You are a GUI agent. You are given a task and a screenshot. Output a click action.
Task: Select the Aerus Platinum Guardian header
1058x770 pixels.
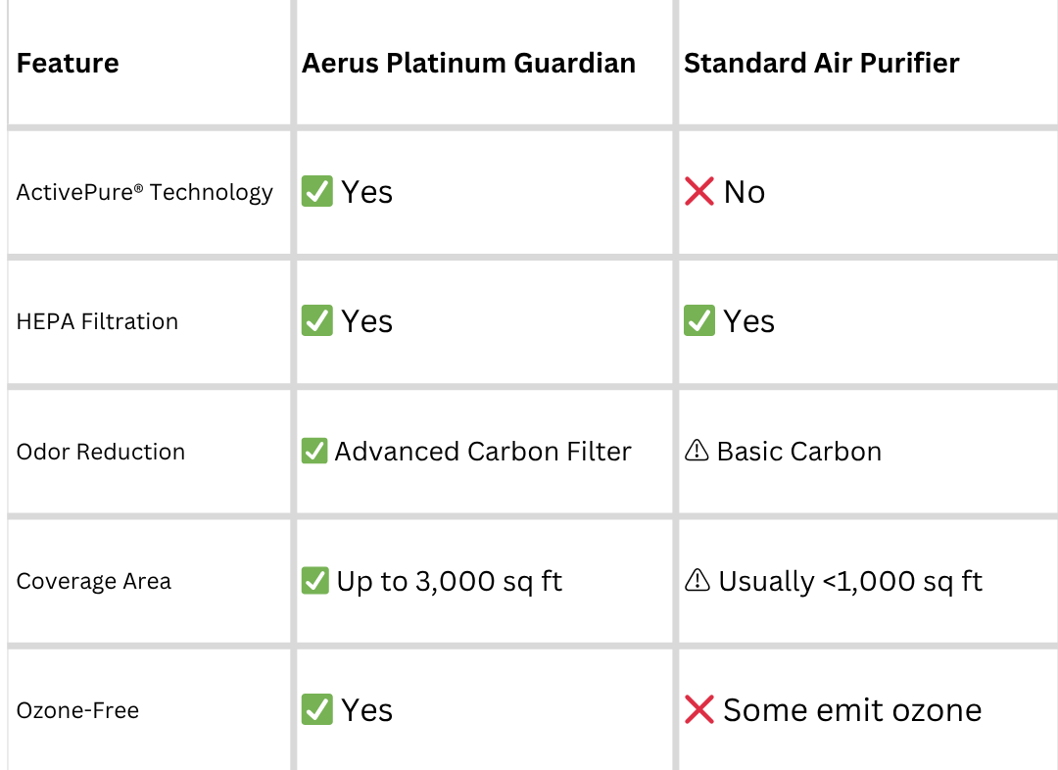tap(468, 63)
